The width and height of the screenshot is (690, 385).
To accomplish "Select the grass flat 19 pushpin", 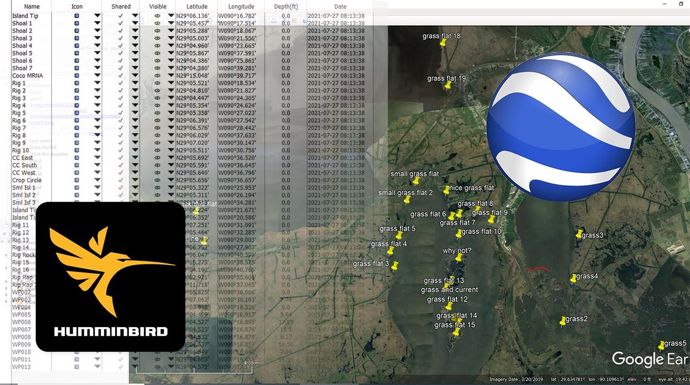I will 449,85.
